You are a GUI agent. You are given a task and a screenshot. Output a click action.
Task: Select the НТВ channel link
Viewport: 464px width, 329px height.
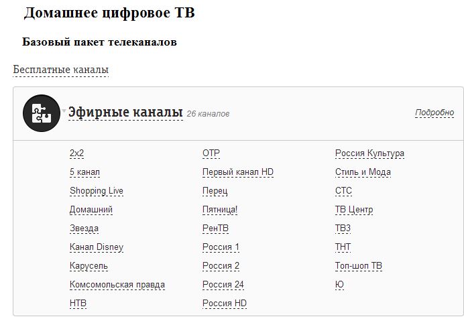78,304
